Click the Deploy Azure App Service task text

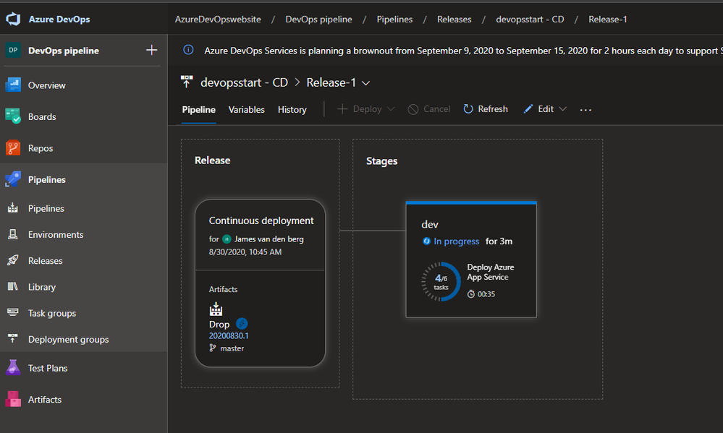[490, 272]
